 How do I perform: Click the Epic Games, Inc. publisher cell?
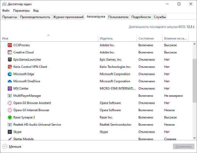tap(111, 60)
